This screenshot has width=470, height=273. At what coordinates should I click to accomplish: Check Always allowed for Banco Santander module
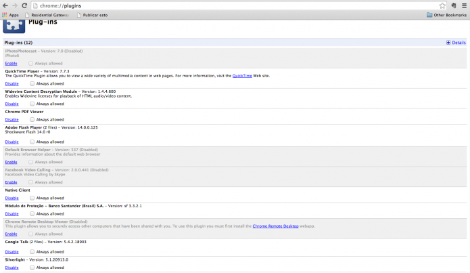point(32,214)
